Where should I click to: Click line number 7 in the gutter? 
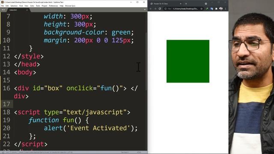click(x=8, y=16)
